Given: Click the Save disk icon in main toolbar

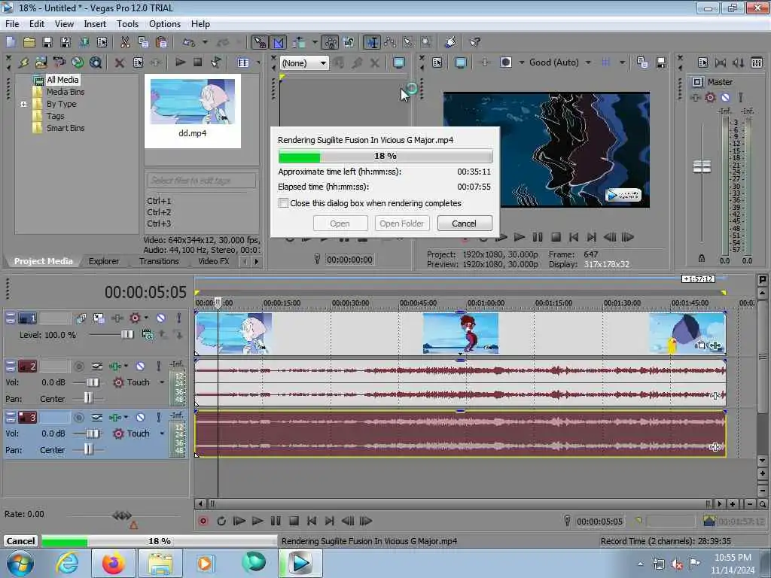Looking at the screenshot, I should tap(47, 42).
